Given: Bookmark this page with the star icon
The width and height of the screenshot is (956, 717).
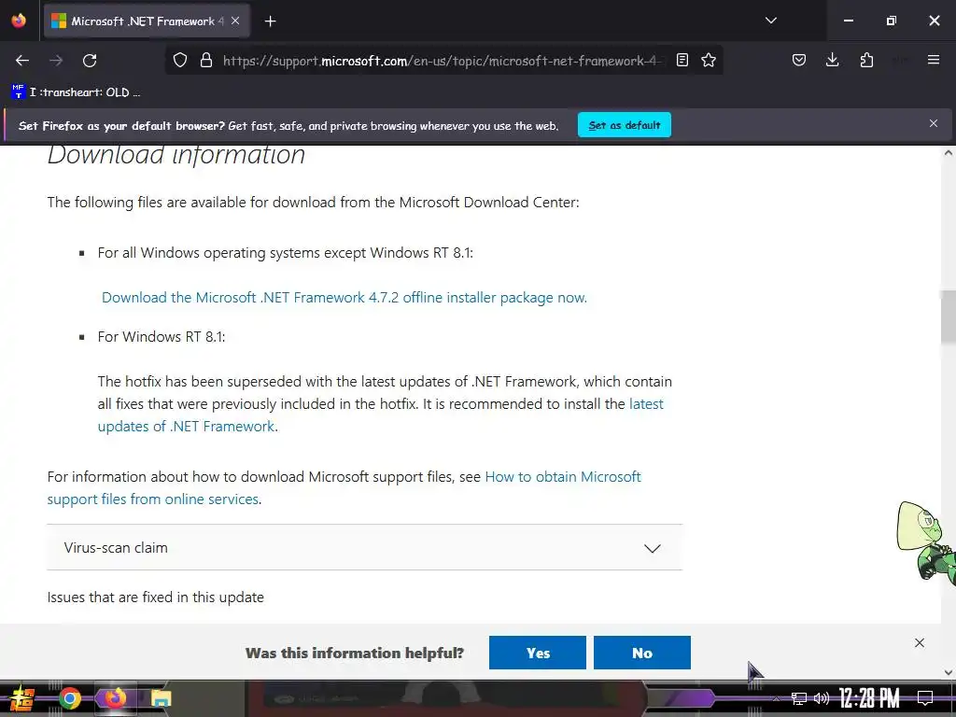Looking at the screenshot, I should pos(709,61).
